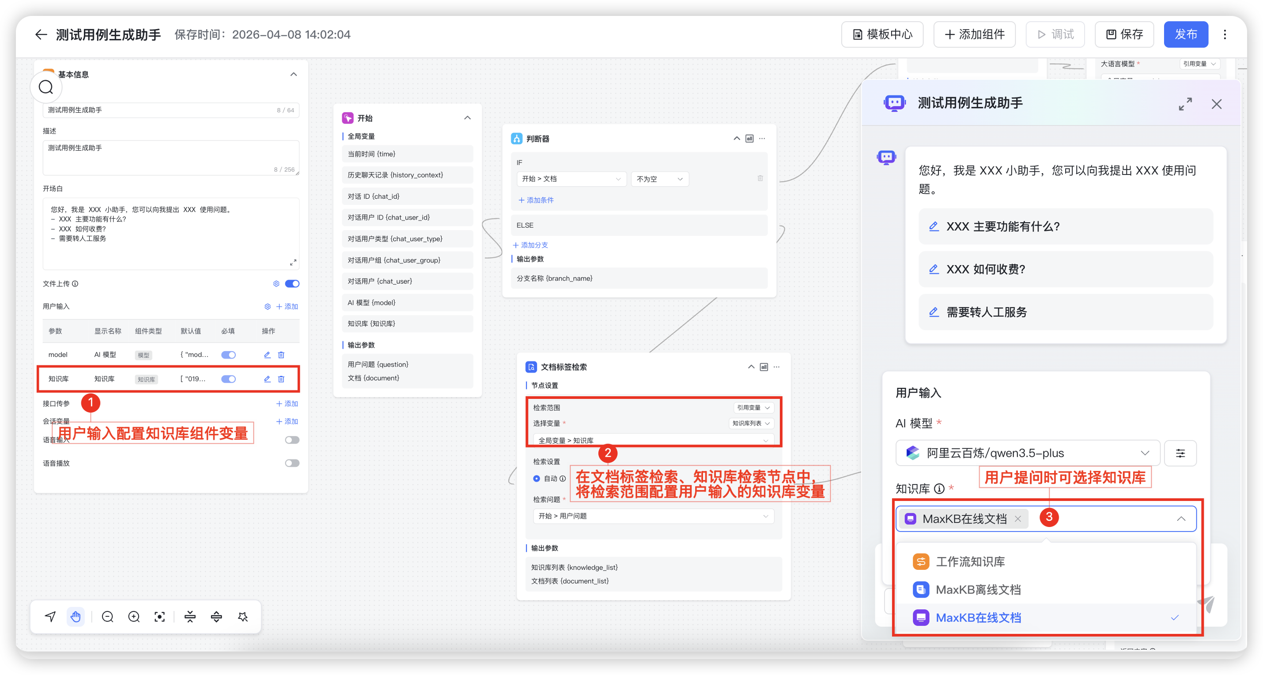Click the zoom out canvas icon
Viewport: 1263px width, 675px height.
(107, 617)
